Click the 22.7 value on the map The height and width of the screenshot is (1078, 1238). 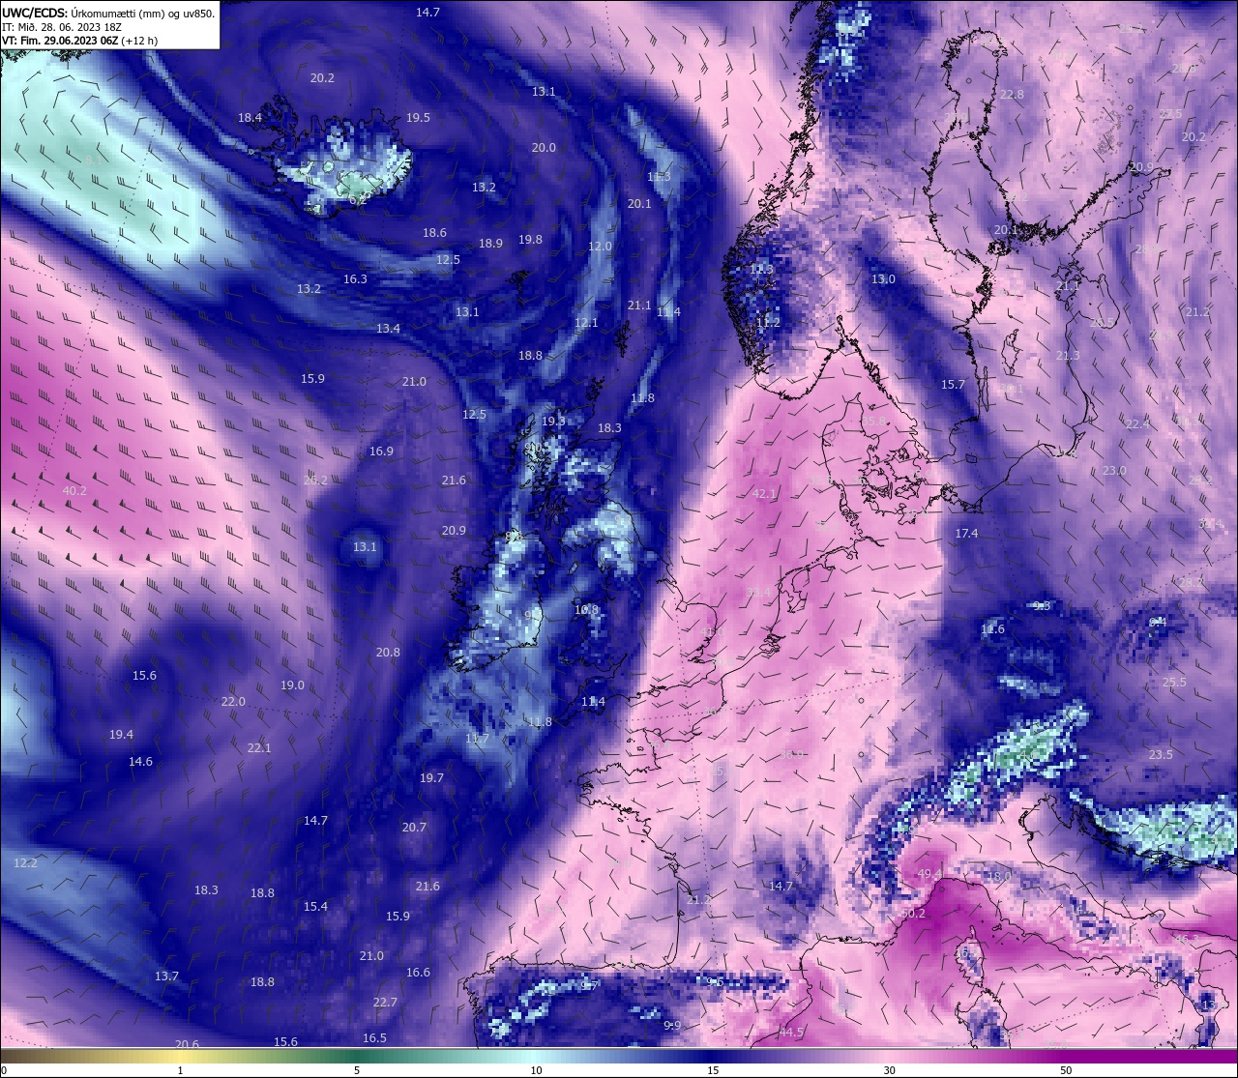(x=385, y=1003)
